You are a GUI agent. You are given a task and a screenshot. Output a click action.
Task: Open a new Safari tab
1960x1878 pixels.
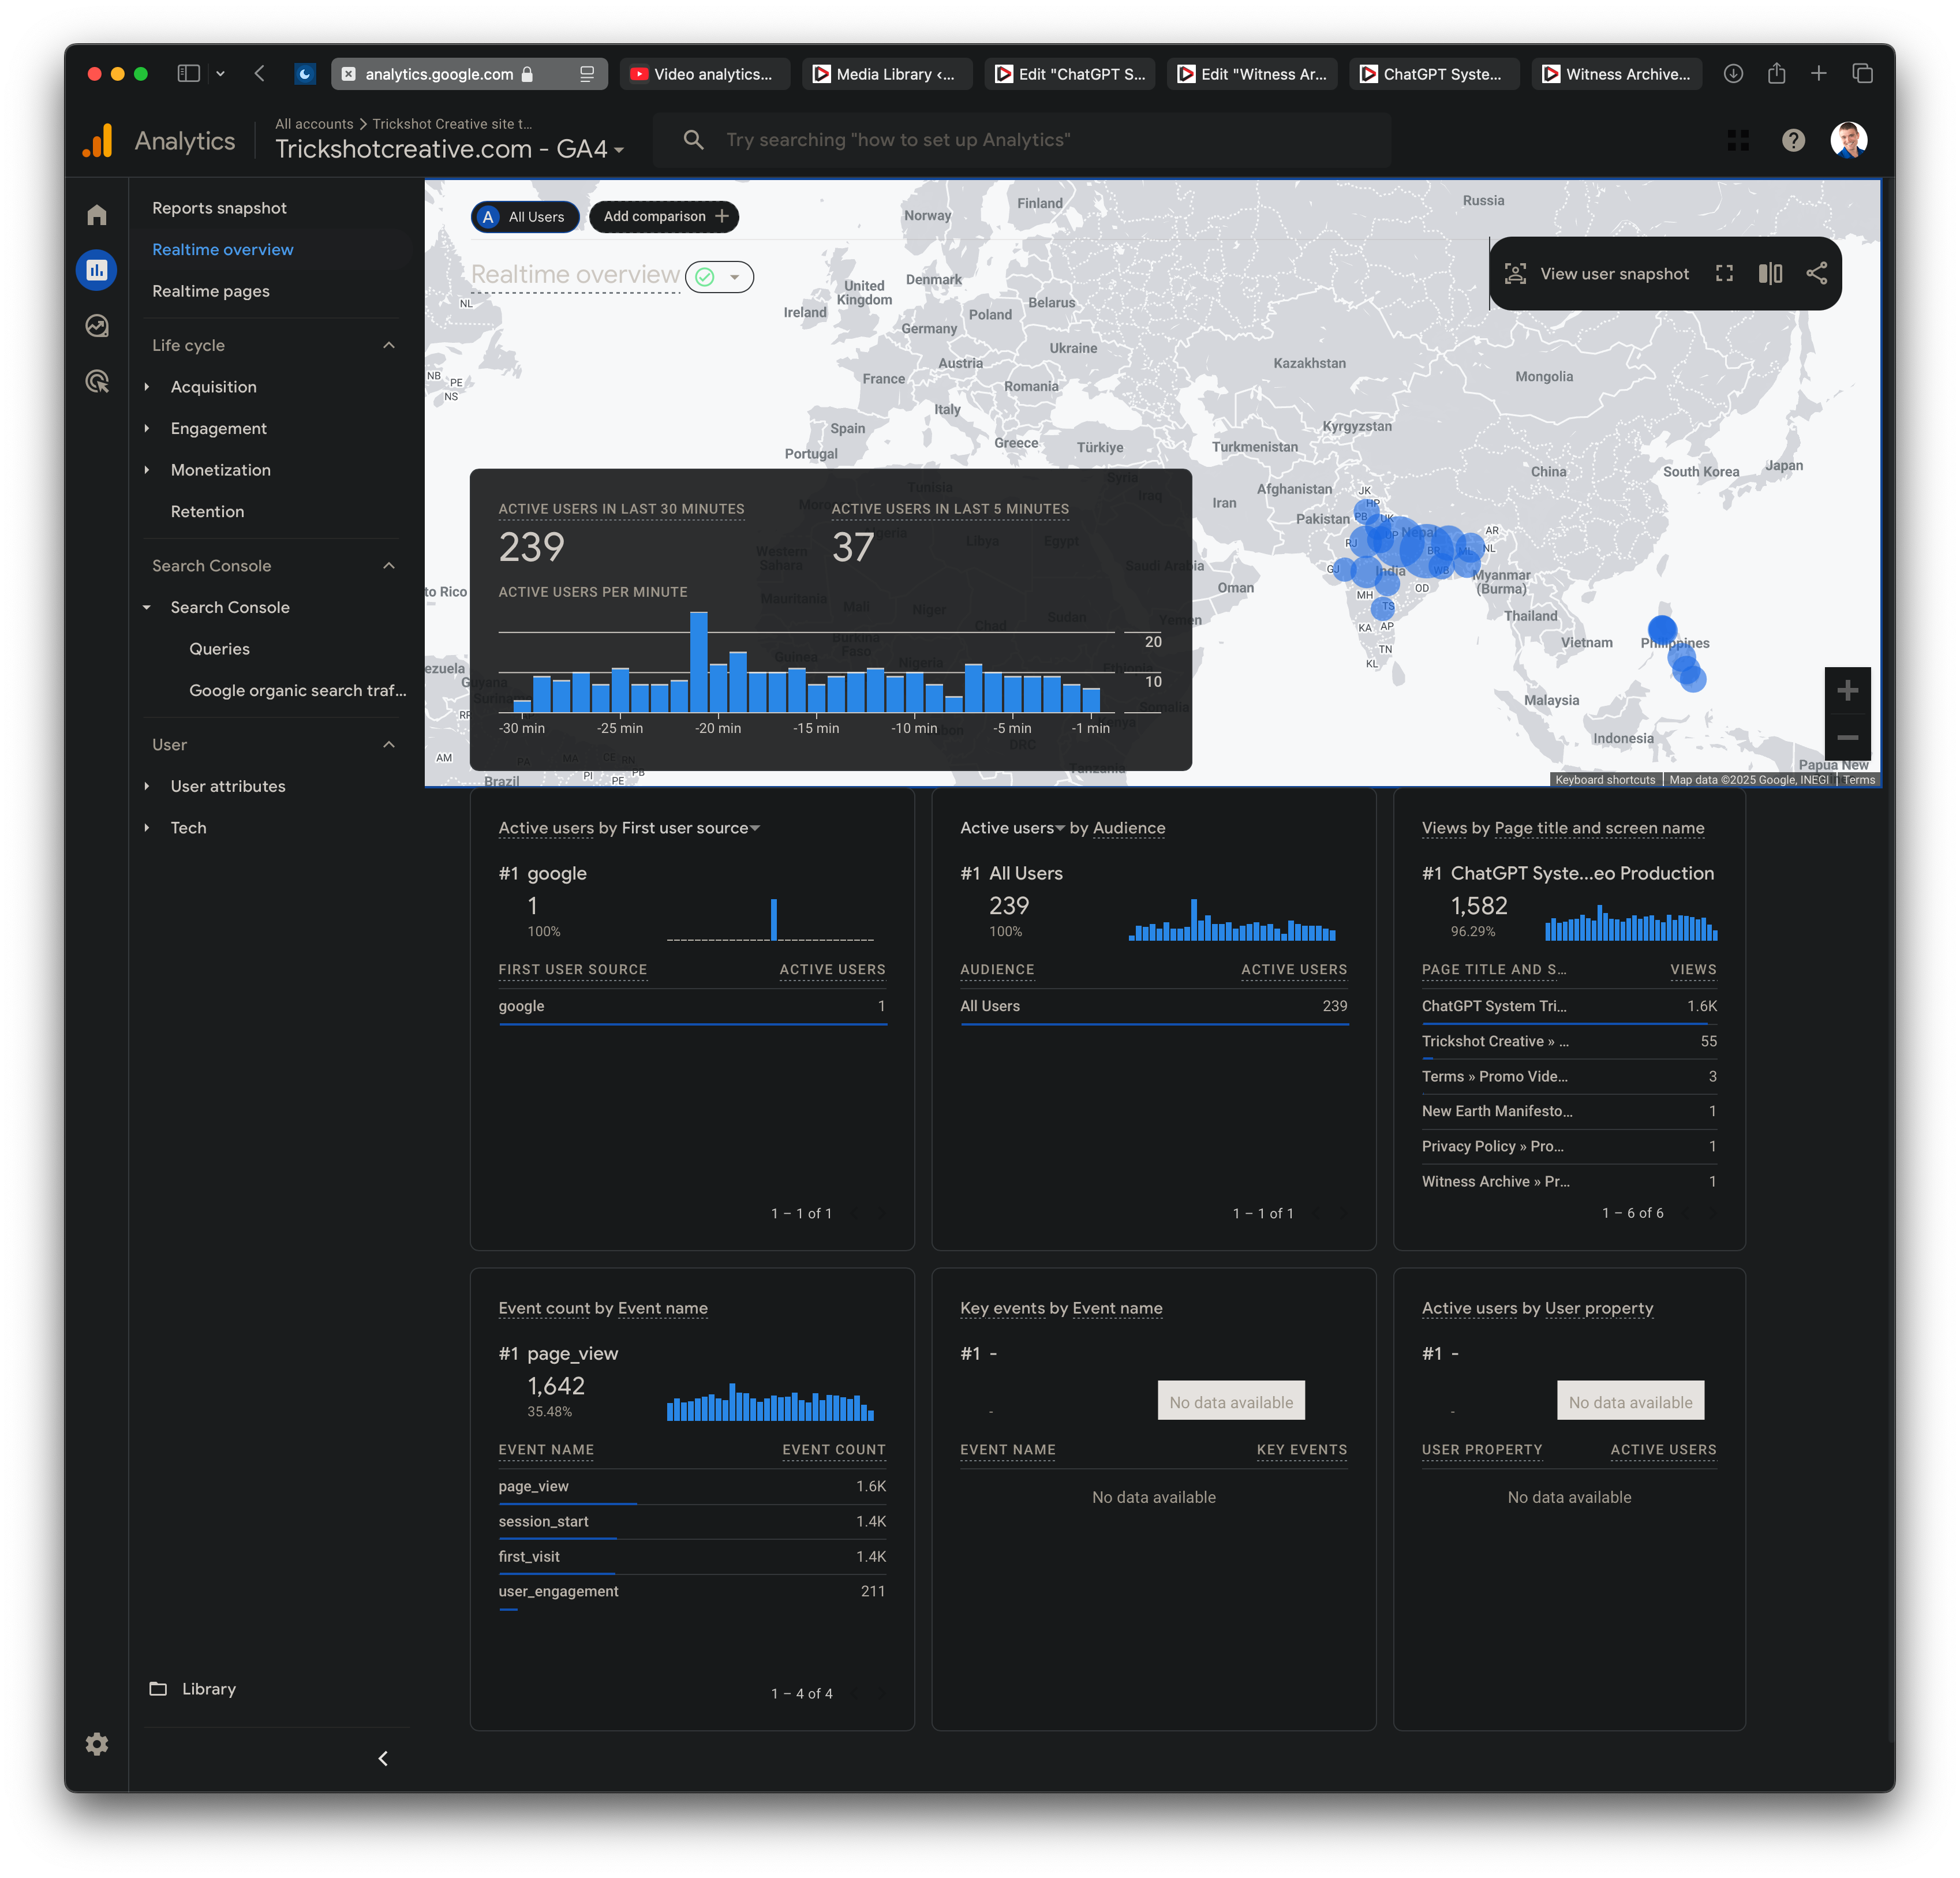pos(1819,74)
